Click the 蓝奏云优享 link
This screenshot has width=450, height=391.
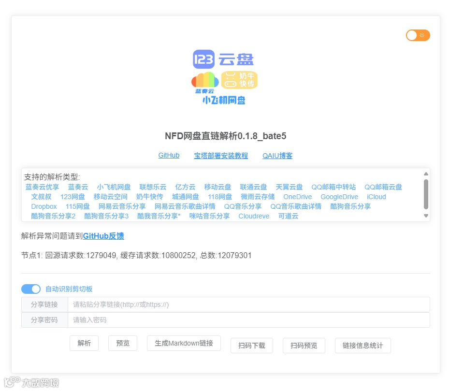point(42,187)
